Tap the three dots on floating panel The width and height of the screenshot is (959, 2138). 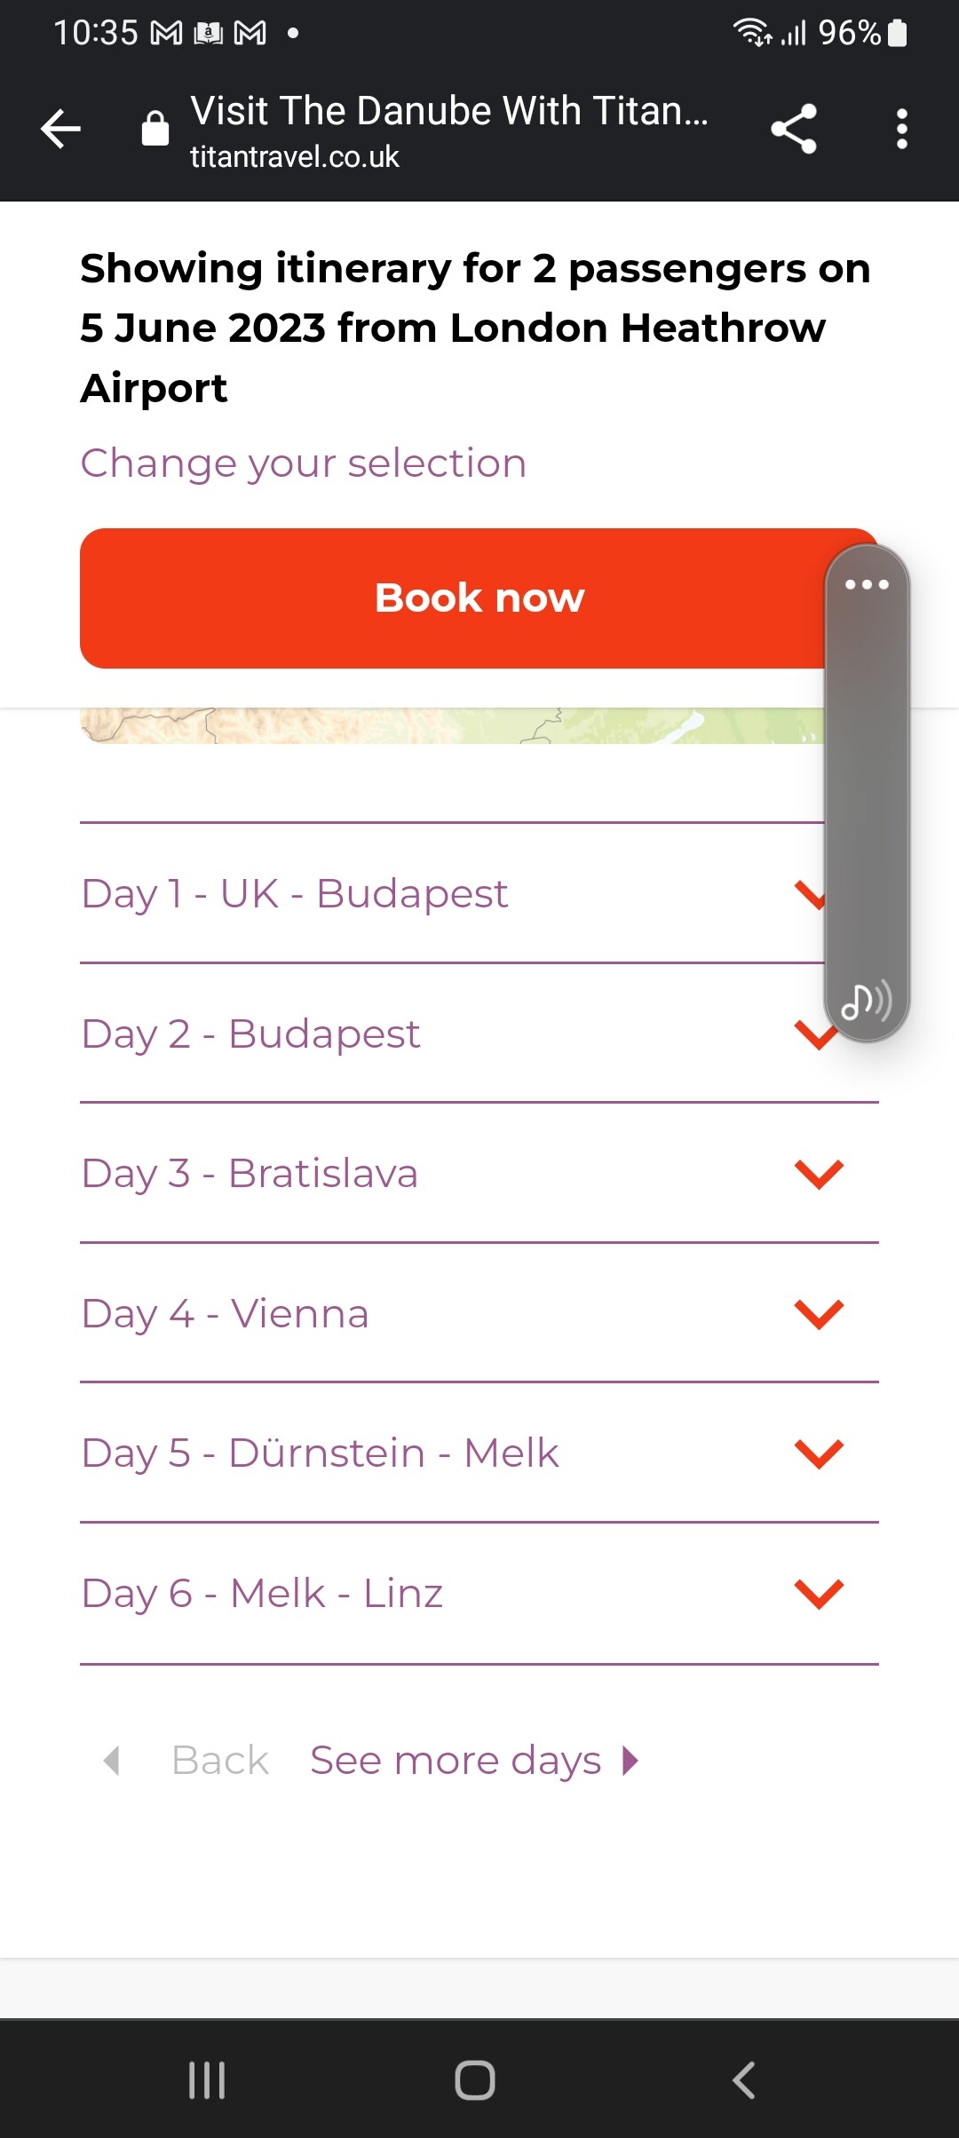click(x=867, y=584)
